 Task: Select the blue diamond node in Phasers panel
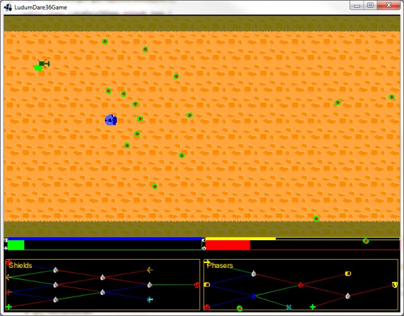(254, 296)
